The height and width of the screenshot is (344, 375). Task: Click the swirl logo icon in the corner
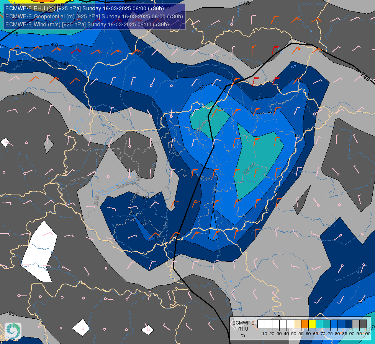point(13,331)
